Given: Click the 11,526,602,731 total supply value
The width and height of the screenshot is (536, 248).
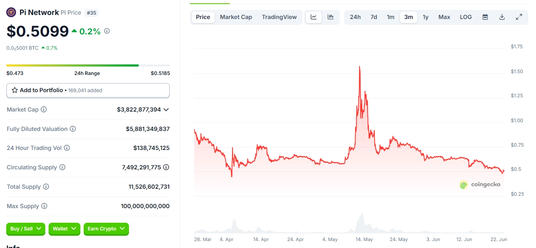Looking at the screenshot, I should (149, 187).
